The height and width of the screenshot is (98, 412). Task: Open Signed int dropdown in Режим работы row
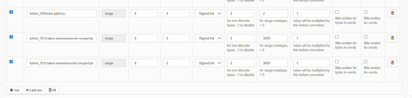[208, 13]
